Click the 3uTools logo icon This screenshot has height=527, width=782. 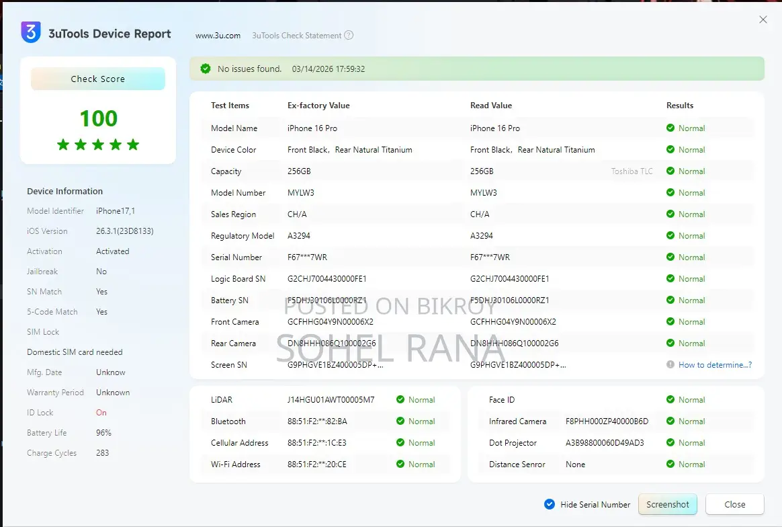point(31,32)
